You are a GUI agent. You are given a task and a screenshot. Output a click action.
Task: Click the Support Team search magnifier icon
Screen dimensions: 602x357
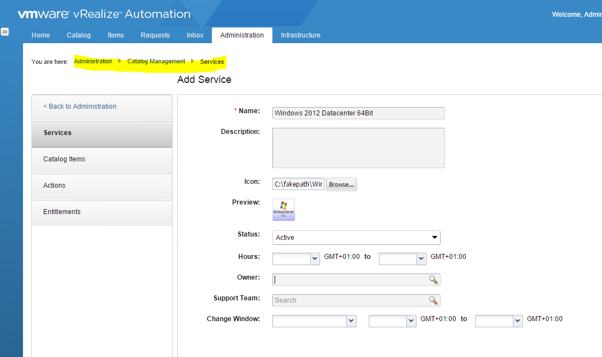click(433, 300)
